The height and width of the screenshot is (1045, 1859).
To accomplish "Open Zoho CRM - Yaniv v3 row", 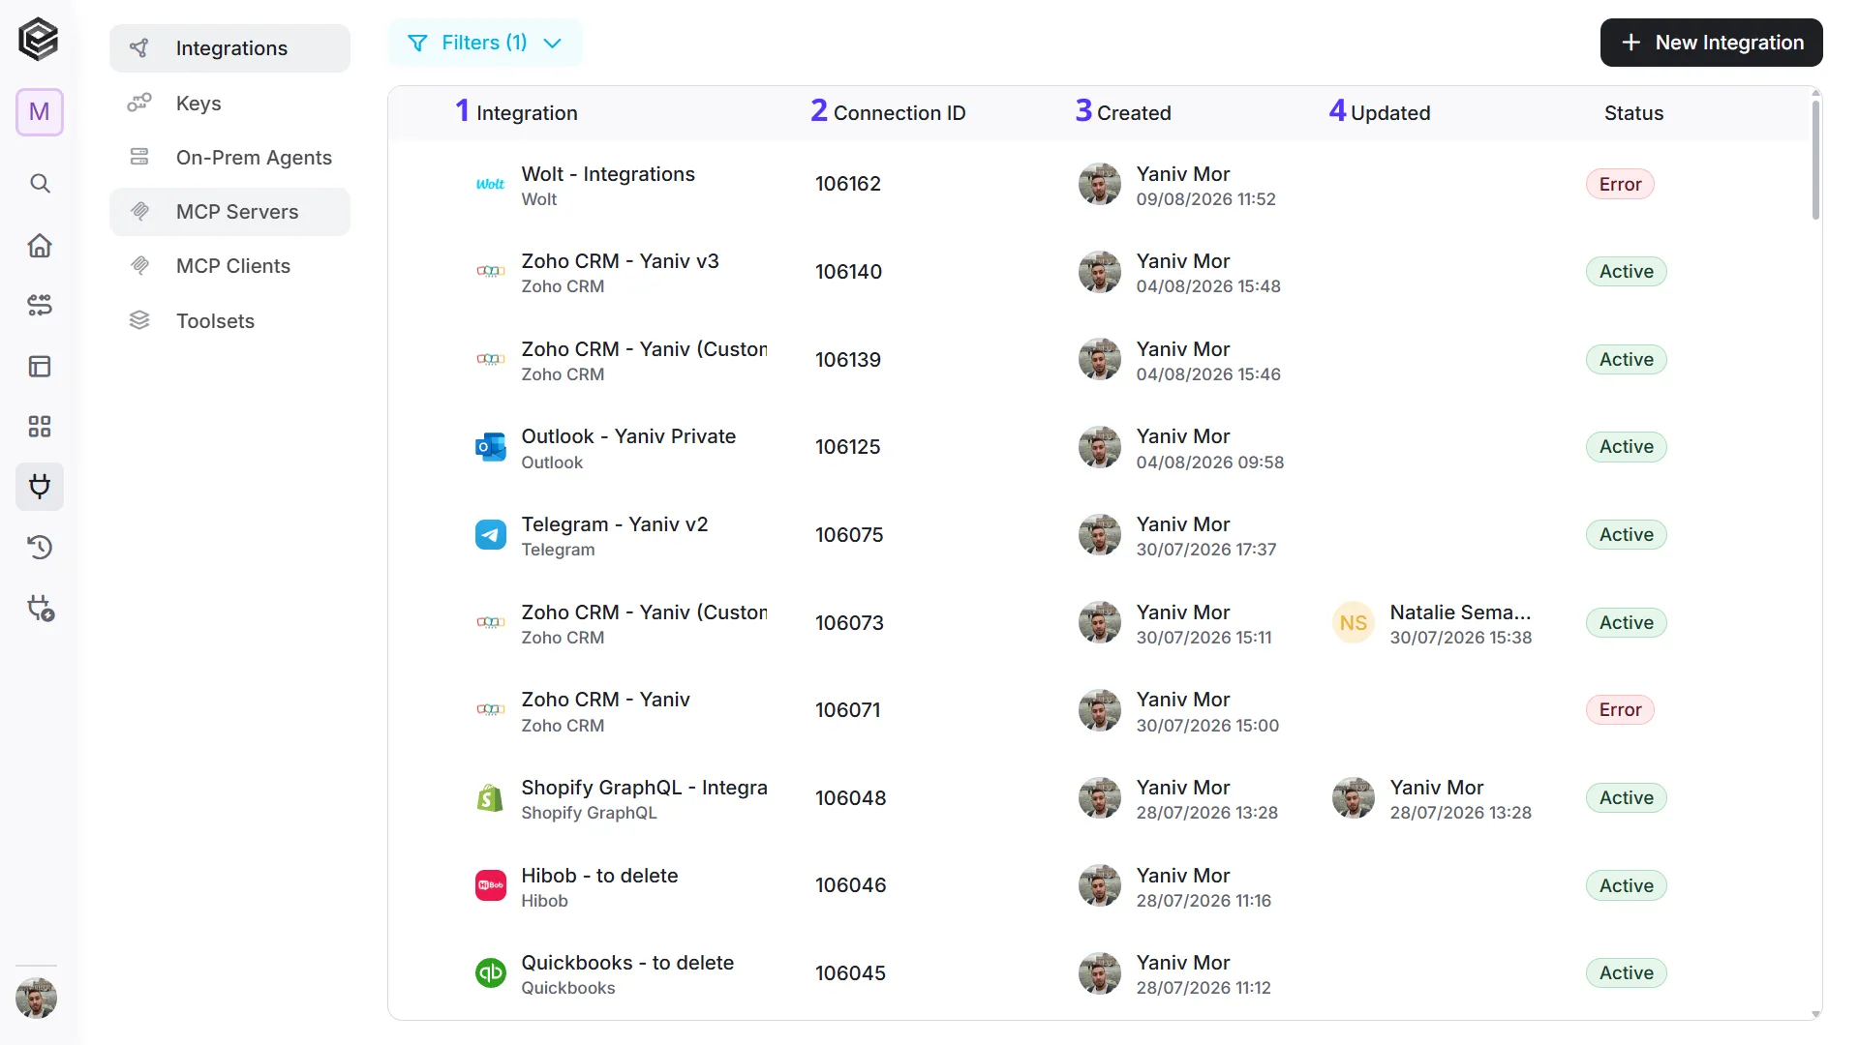I will click(x=1098, y=272).
